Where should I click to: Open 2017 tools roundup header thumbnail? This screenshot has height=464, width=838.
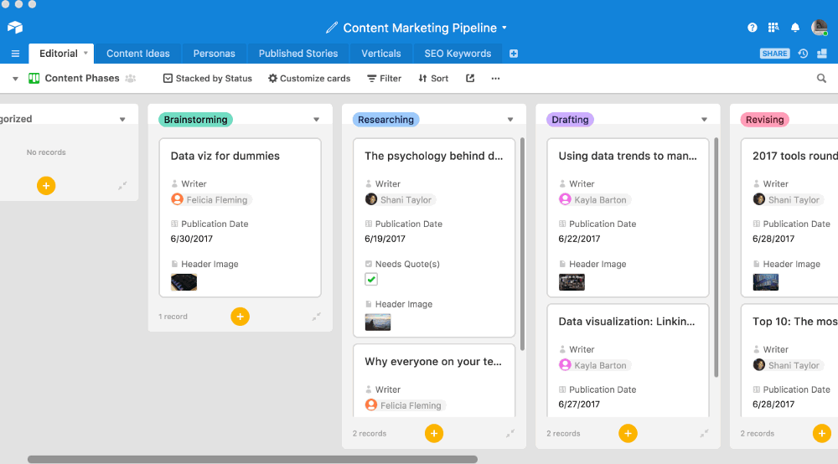(766, 282)
